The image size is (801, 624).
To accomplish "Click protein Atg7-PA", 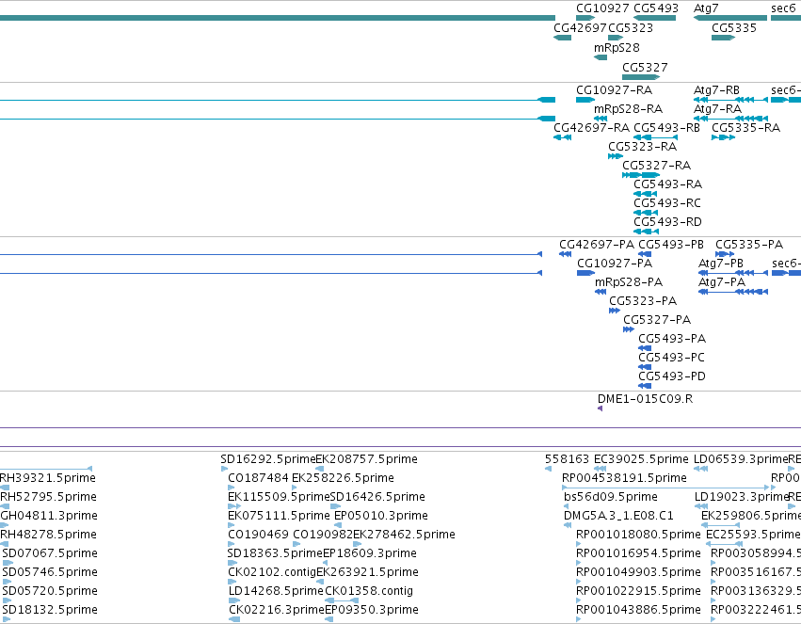I will click(733, 292).
